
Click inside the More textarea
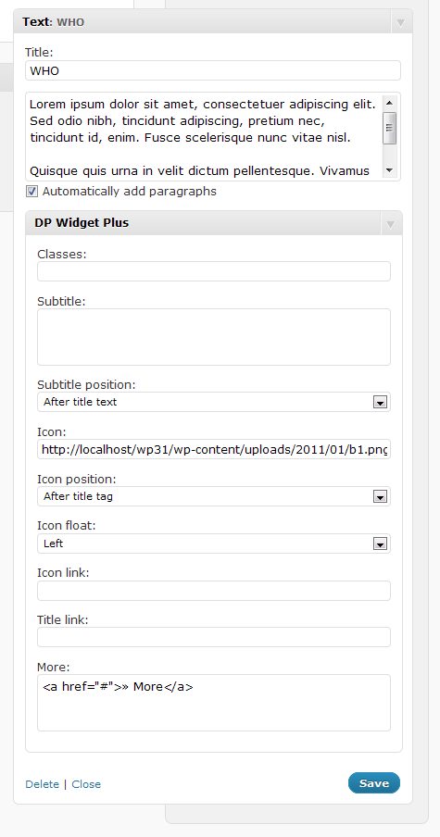214,703
